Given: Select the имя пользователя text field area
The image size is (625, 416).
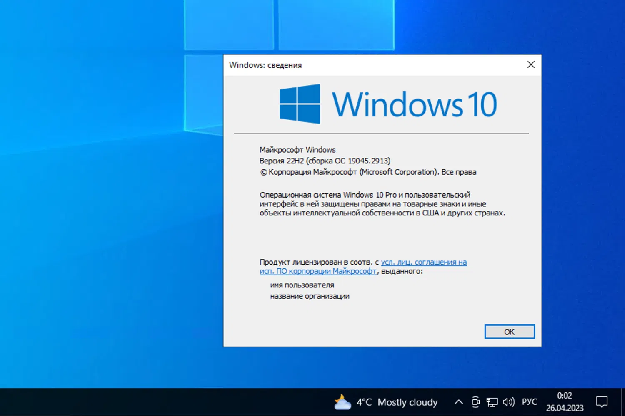Looking at the screenshot, I should [x=302, y=285].
